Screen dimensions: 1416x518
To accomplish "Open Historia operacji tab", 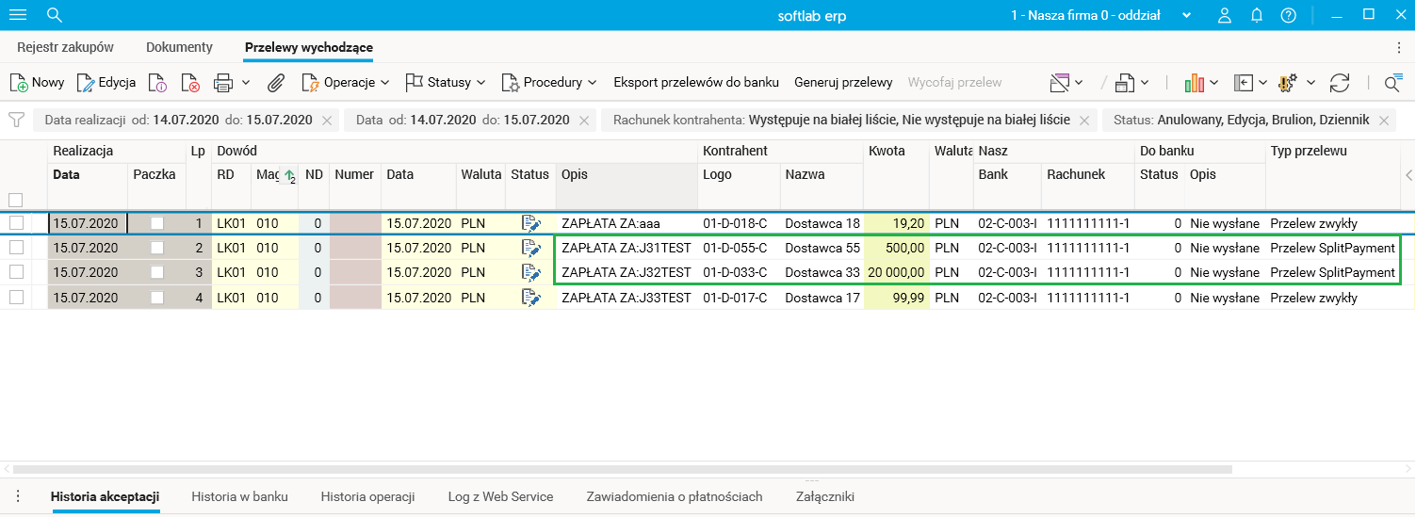I will click(x=368, y=496).
